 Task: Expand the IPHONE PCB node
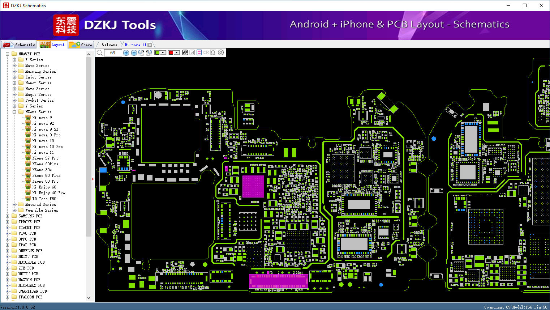[8, 222]
